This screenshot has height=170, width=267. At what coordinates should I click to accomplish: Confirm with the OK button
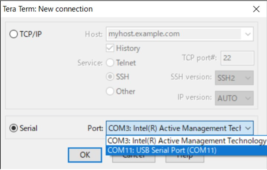(x=85, y=155)
